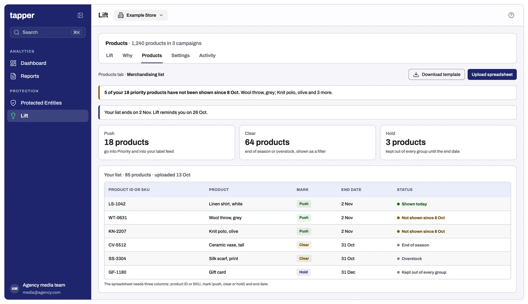528x304 pixels.
Task: Open Reports in the sidebar
Action: tap(48, 76)
